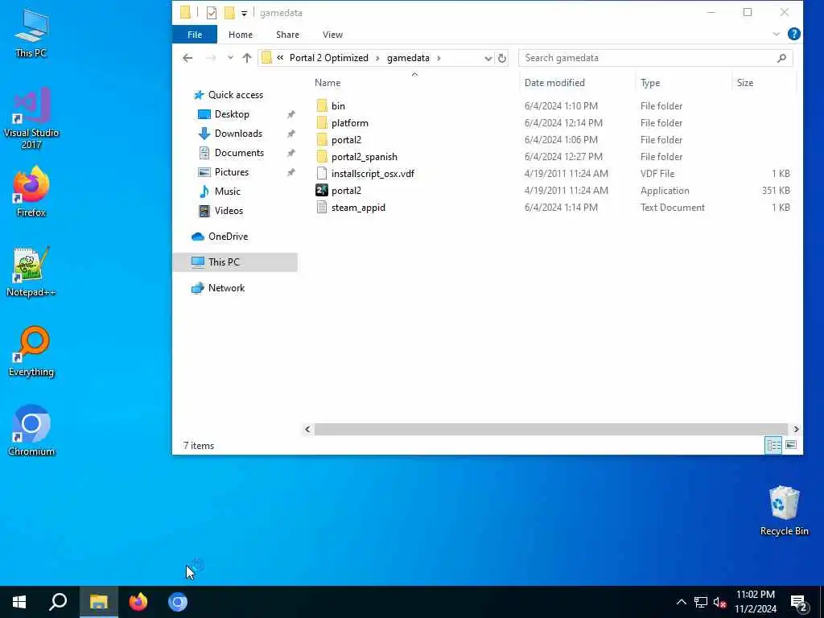Switch to the View ribbon tab
Screen dimensions: 824x618
point(332,35)
